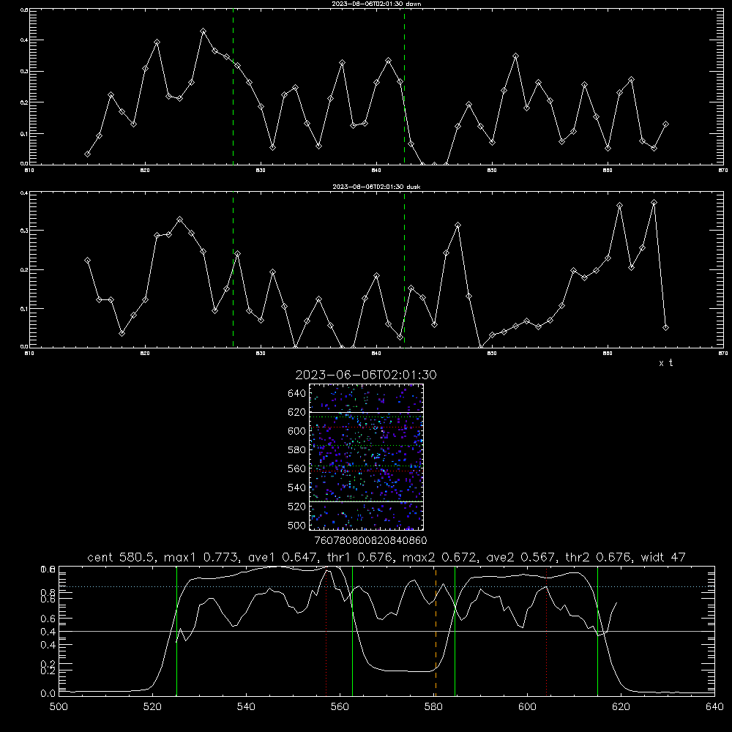Click the timestamp title above the color image

tap(366, 375)
